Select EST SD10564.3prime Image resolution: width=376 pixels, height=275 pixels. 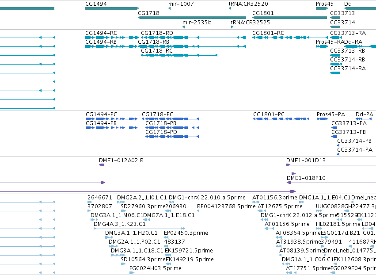(x=123, y=264)
